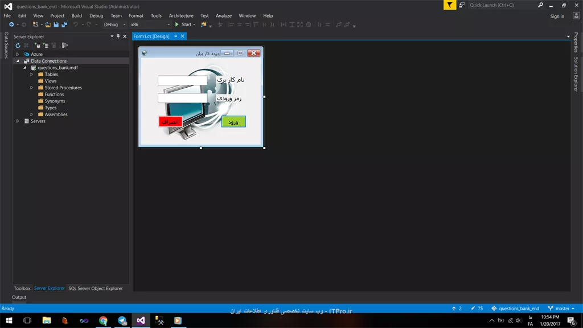583x328 pixels.
Task: Click the Start debugging button
Action: (x=185, y=24)
